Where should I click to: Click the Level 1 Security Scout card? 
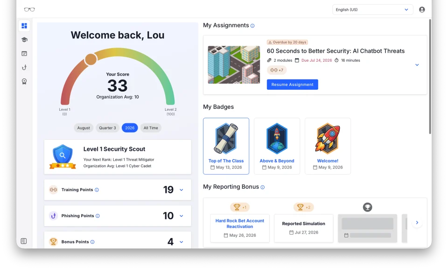point(118,157)
